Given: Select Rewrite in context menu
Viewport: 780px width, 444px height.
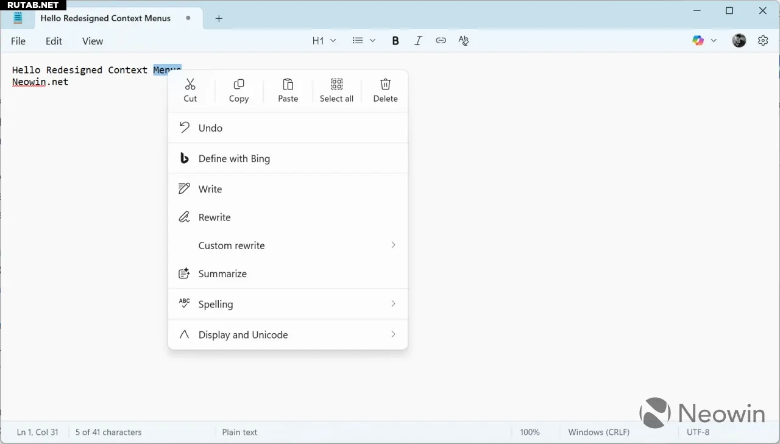Looking at the screenshot, I should (288, 217).
